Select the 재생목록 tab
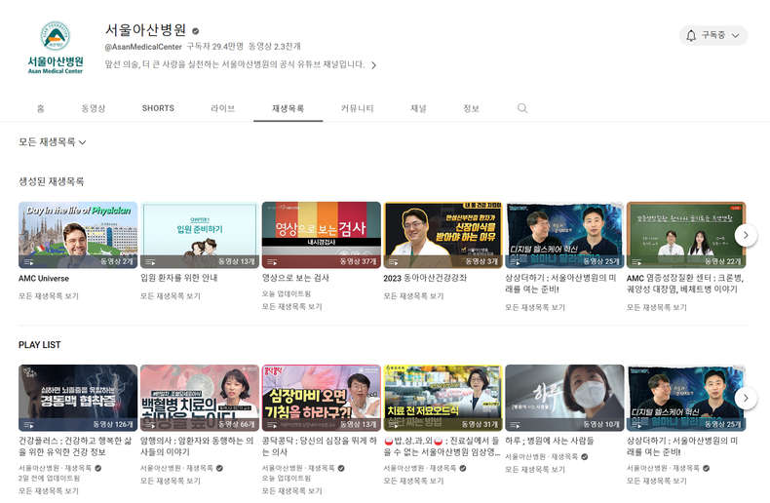The image size is (770, 503). 289,108
